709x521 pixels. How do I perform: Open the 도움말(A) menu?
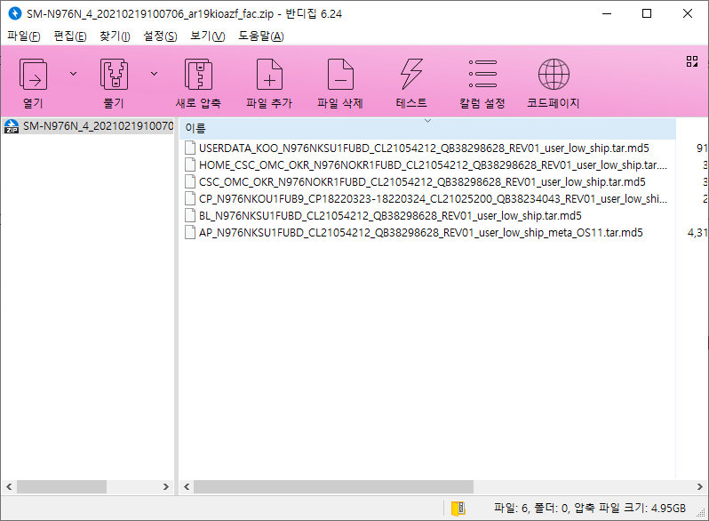(x=261, y=36)
